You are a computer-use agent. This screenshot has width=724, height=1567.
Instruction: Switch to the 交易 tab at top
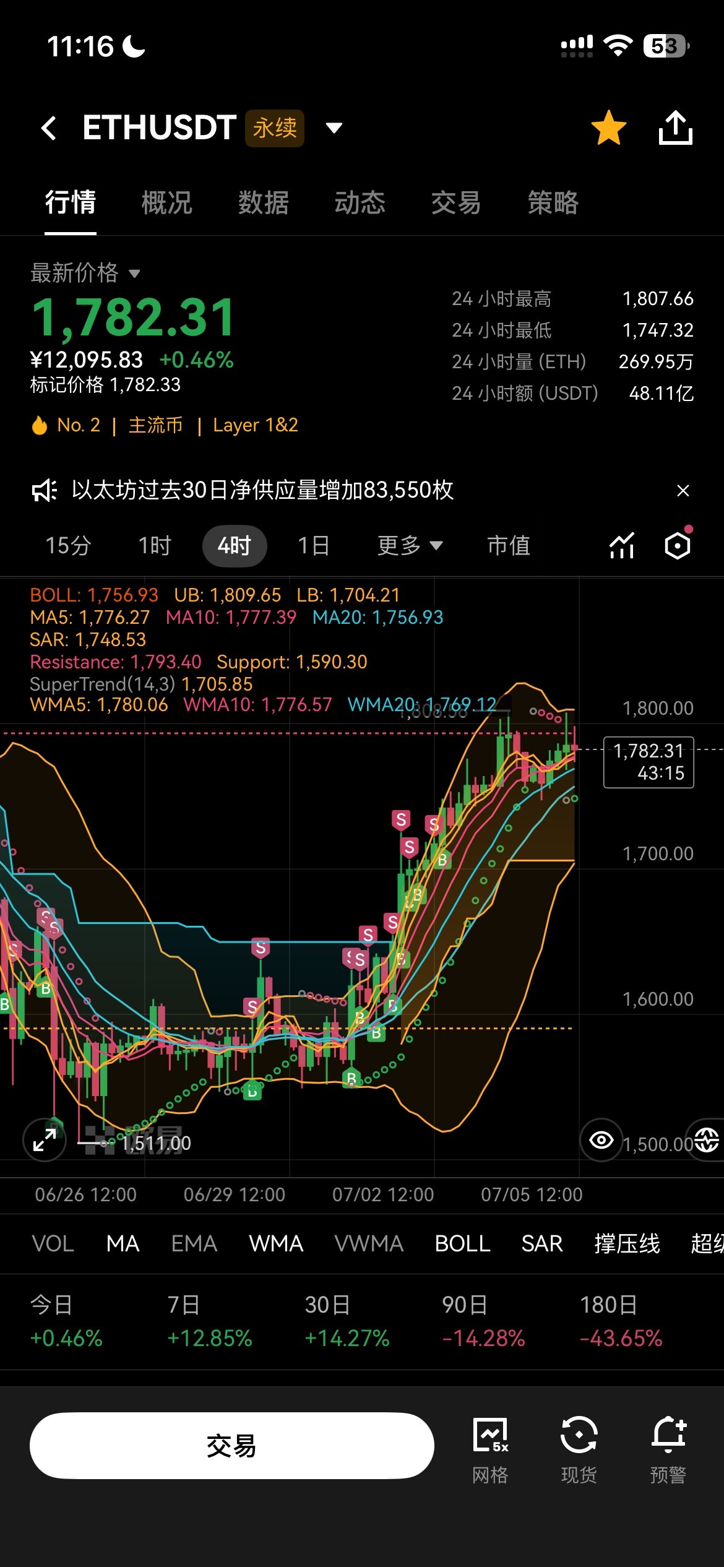pyautogui.click(x=456, y=202)
